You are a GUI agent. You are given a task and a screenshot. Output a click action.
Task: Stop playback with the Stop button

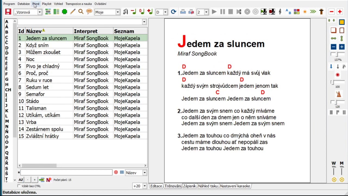[x=231, y=12]
